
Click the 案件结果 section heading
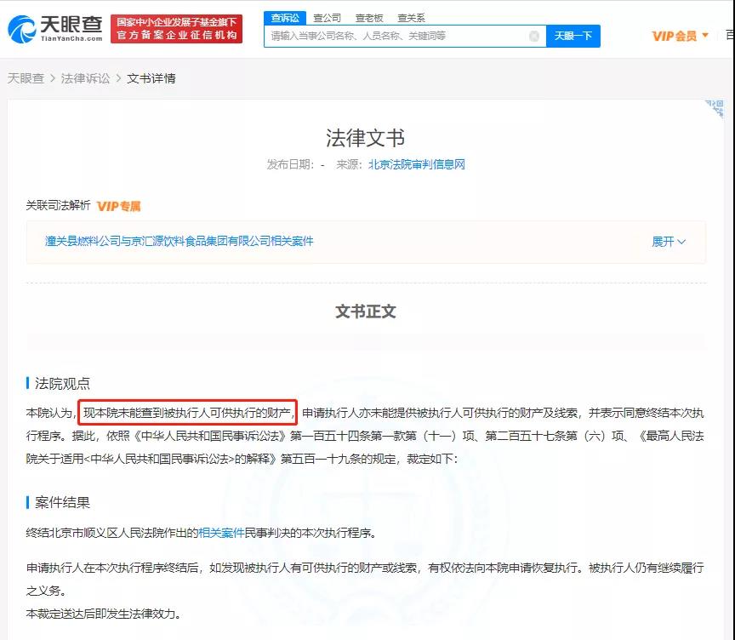[x=62, y=503]
